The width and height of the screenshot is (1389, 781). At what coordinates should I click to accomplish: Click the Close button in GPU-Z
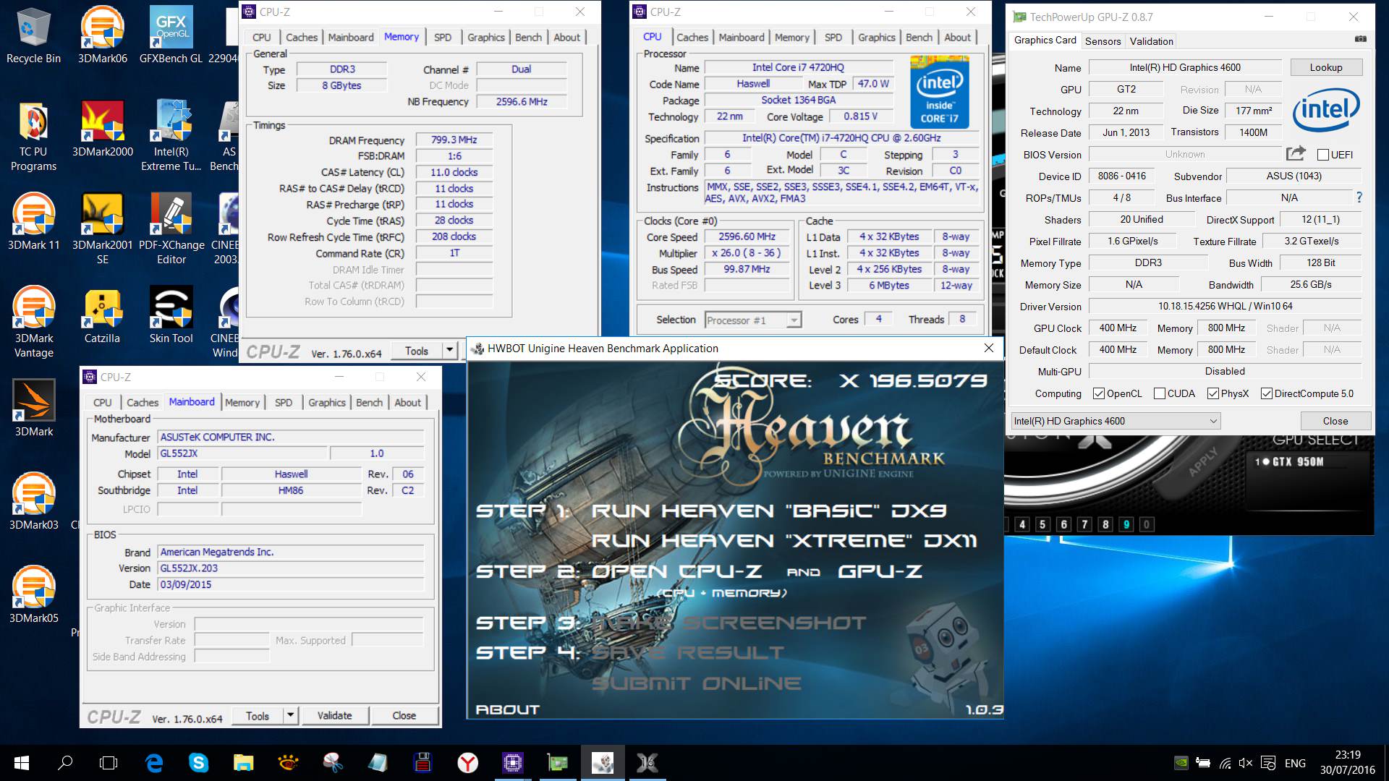coord(1335,421)
